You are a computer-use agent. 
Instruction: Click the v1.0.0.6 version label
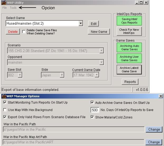(142, 90)
